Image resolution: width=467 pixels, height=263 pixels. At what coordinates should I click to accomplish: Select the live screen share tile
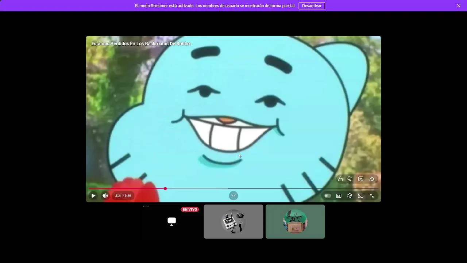171,222
